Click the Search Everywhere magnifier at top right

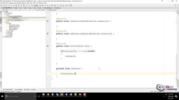[x=175, y=5]
